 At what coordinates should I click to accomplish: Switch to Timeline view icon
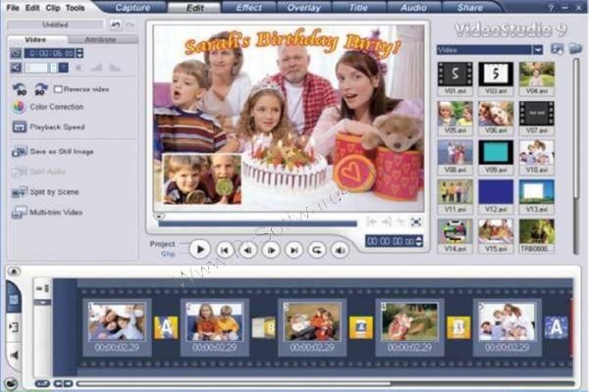pyautogui.click(x=14, y=327)
